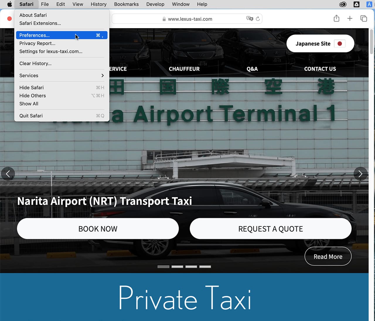Open Safari Extensions...
This screenshot has height=321, width=375.
tap(62, 23)
